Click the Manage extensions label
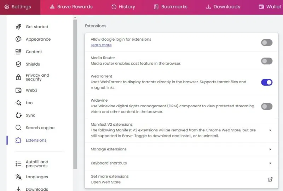The width and height of the screenshot is (283, 191). pyautogui.click(x=109, y=149)
